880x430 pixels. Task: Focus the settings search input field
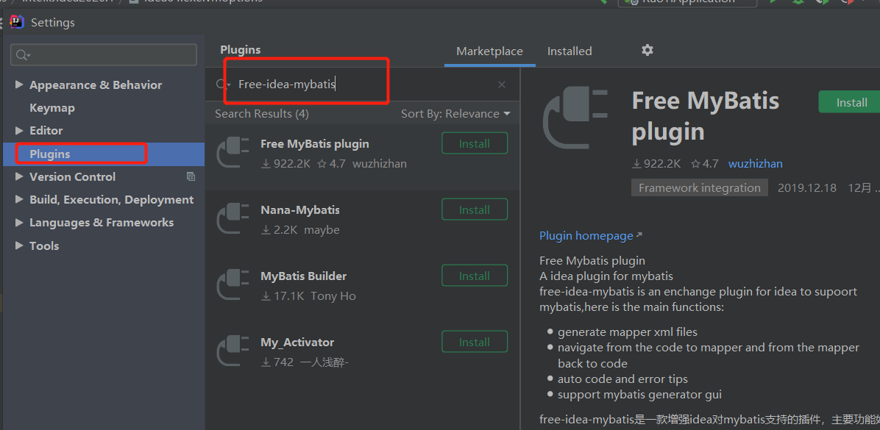point(104,55)
